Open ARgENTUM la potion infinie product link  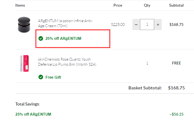click(65, 23)
